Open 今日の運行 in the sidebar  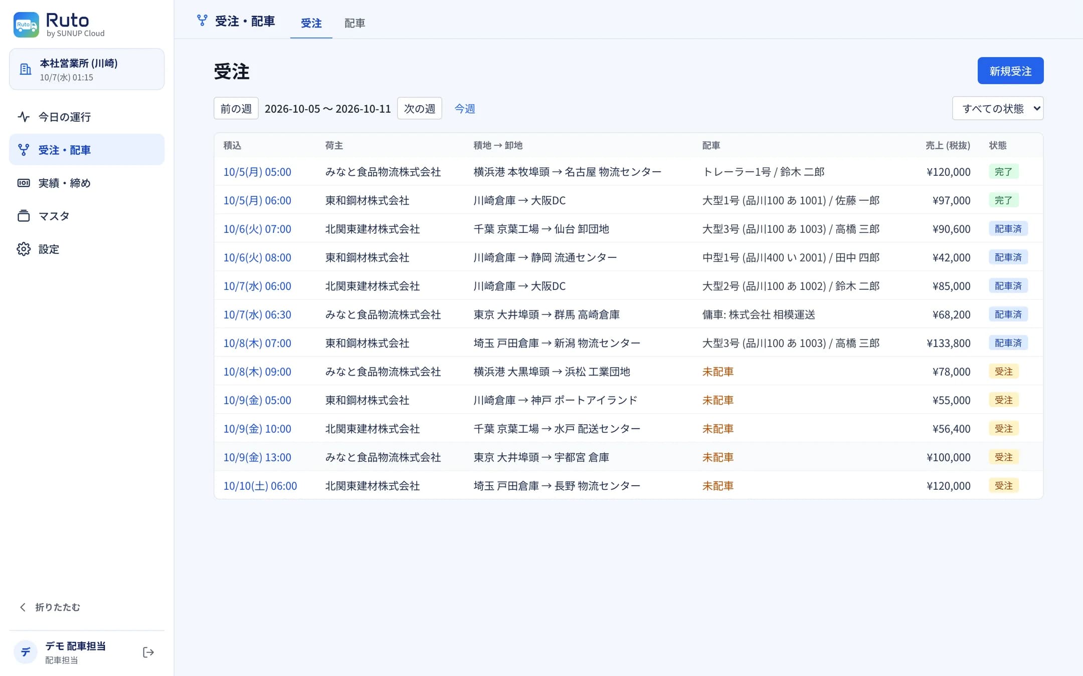[87, 117]
